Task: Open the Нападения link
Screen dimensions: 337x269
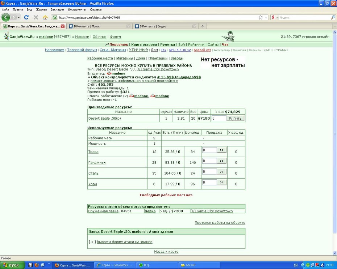Action: point(55,50)
